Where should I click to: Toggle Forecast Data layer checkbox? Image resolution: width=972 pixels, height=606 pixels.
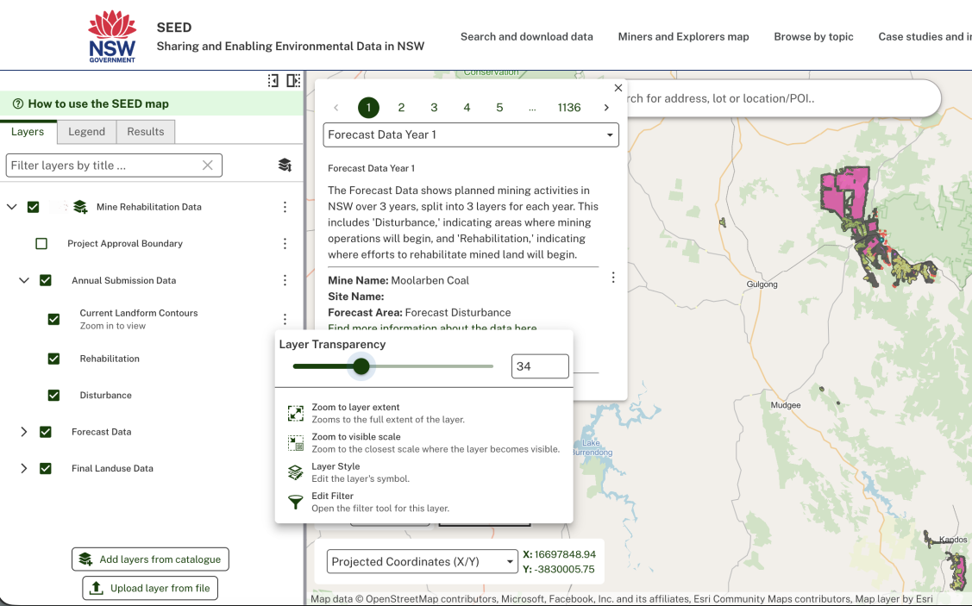[46, 432]
